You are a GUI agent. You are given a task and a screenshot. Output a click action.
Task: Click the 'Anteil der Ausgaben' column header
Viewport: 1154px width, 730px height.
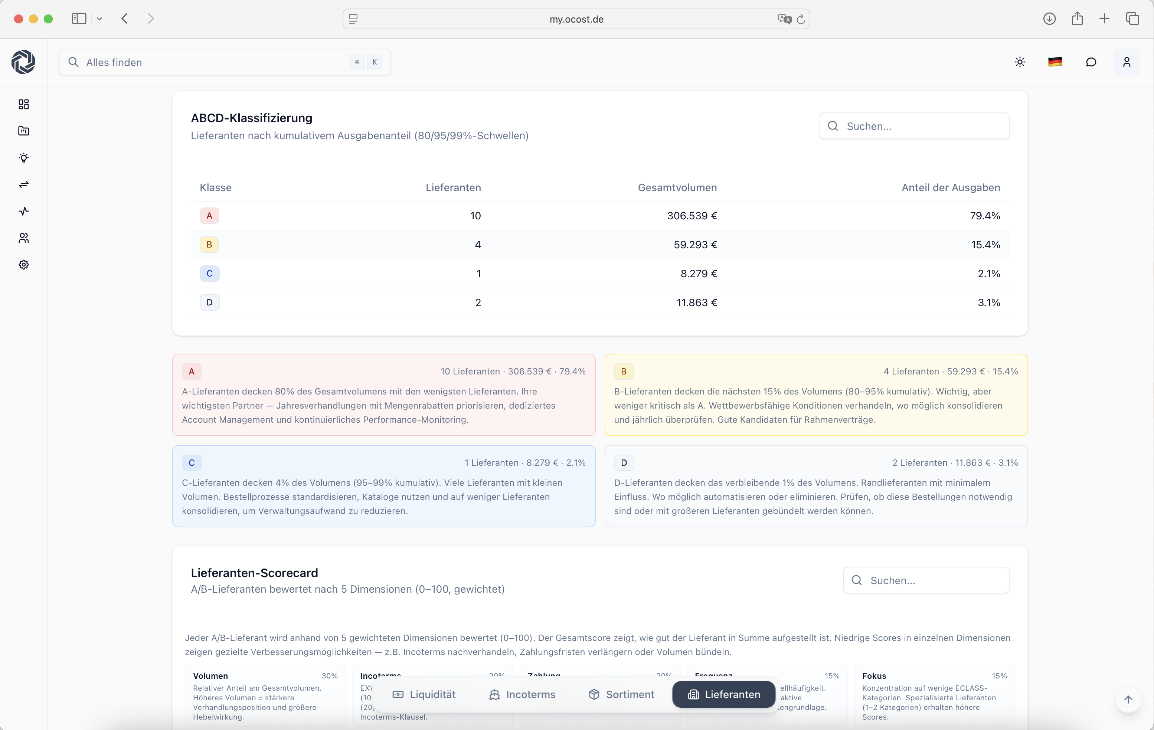951,187
